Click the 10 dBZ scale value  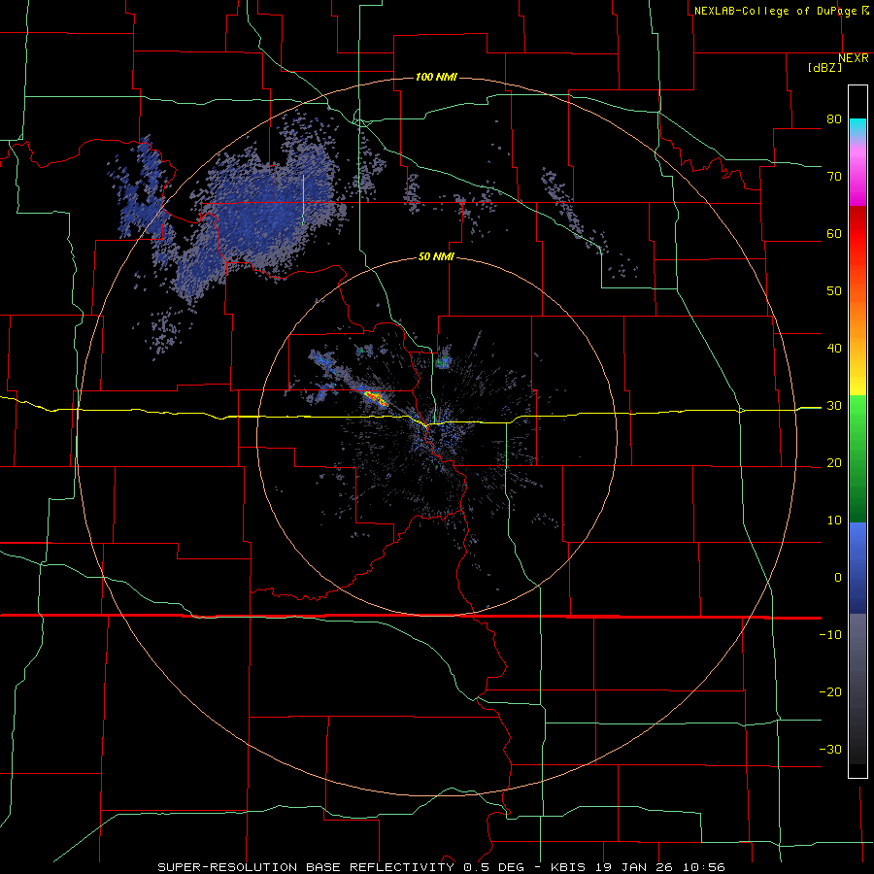click(x=834, y=521)
